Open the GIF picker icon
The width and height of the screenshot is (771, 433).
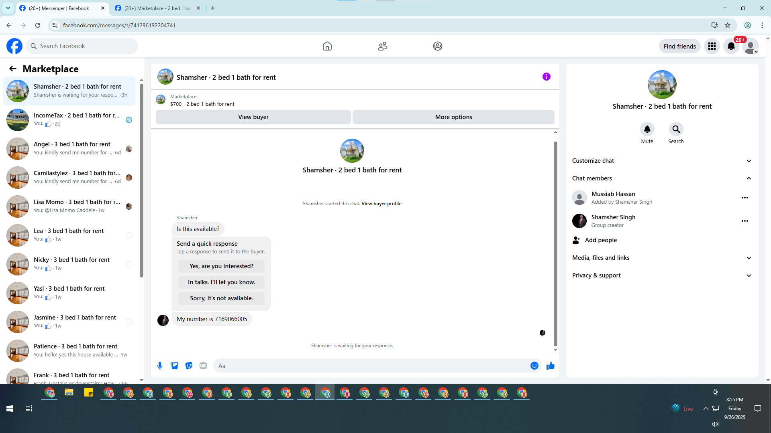(203, 366)
